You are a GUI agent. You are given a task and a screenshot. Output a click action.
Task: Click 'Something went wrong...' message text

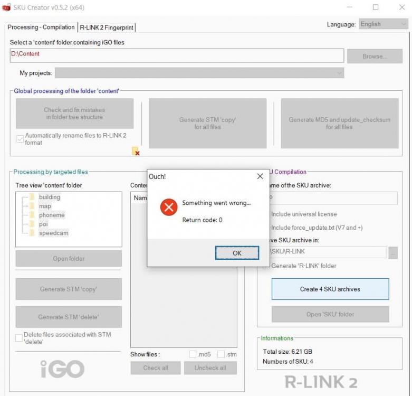216,203
